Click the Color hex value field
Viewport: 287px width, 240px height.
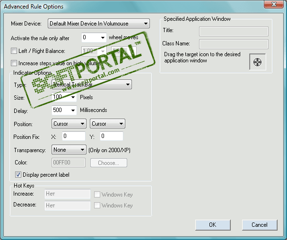click(69, 163)
